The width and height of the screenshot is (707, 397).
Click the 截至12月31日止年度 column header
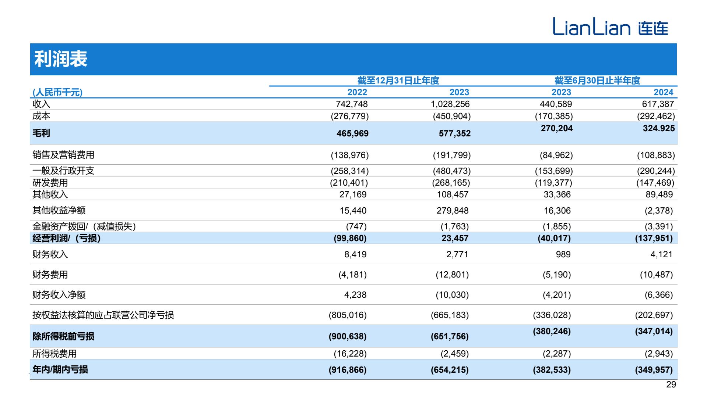398,81
